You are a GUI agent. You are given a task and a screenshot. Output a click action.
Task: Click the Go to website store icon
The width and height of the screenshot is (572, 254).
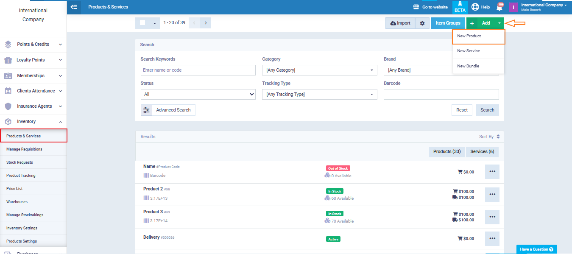click(x=416, y=7)
